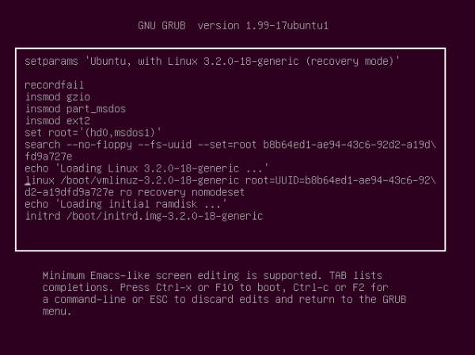Screen dimensions: 475x355
Task: Click the word linux at cursor
Action: point(40,180)
